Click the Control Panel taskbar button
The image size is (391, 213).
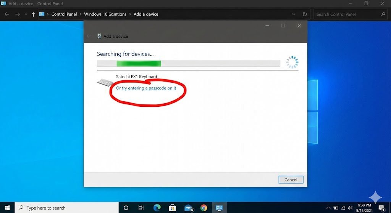[x=219, y=208]
